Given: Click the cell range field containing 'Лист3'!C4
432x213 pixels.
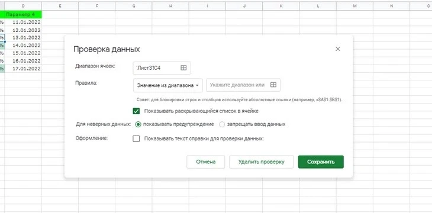Looking at the screenshot, I should (162, 68).
